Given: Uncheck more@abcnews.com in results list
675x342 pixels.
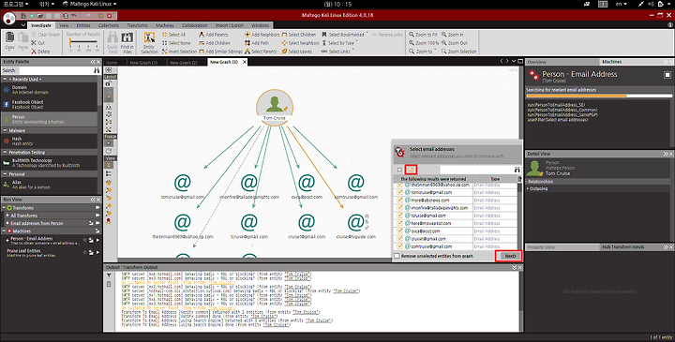Looking at the screenshot, I should coord(400,200).
